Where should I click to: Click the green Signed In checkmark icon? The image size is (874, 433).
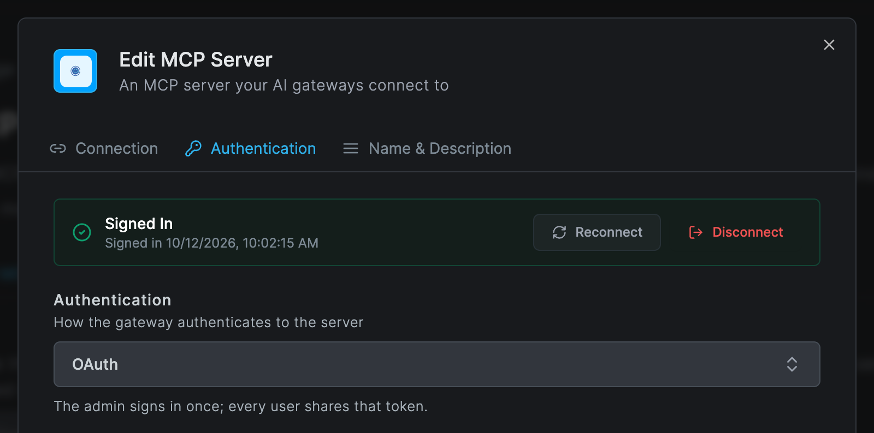point(82,232)
